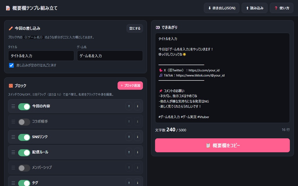The width and height of the screenshot is (298, 186).
Task: Move タグ block up
Action: pos(129,183)
